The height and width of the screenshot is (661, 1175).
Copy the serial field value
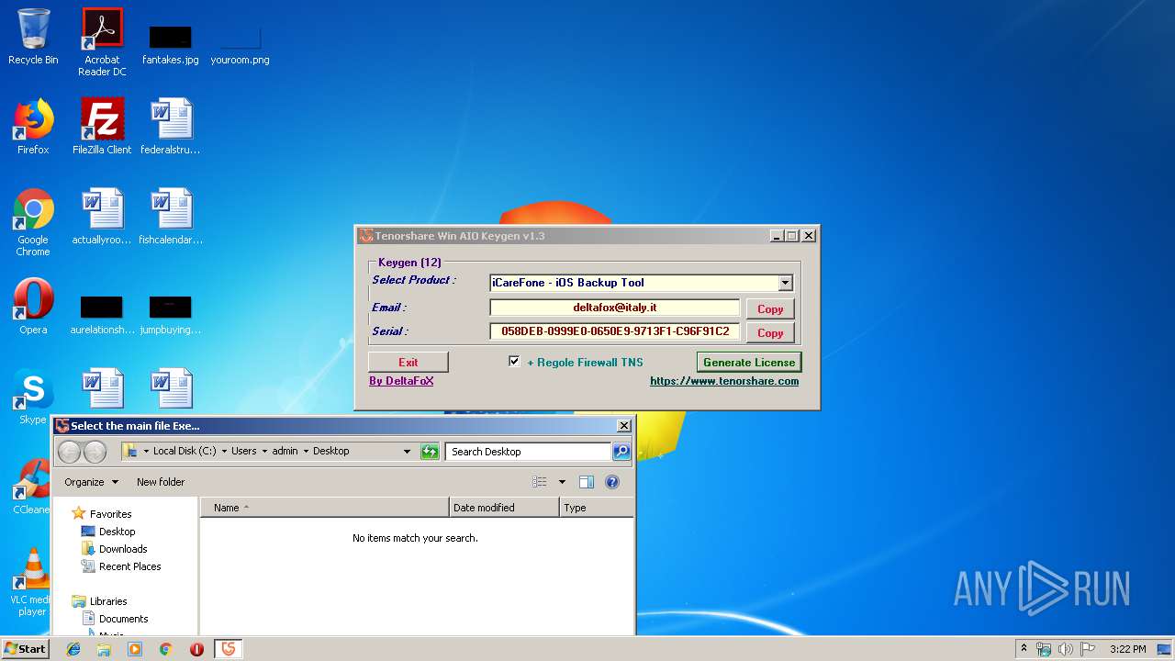point(770,333)
